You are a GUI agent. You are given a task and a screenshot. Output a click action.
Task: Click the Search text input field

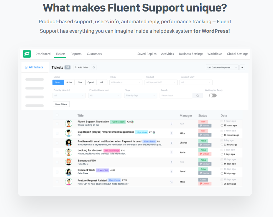coord(176,96)
